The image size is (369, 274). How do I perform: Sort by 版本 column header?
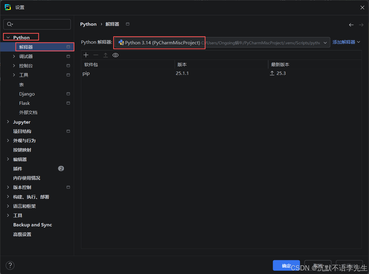[x=221, y=64]
